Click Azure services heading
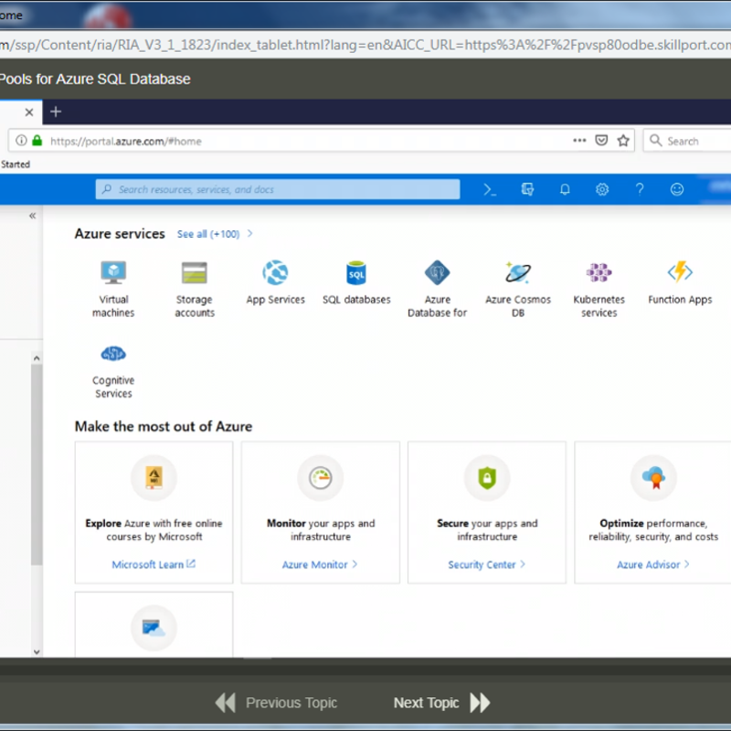731x731 pixels. (120, 234)
